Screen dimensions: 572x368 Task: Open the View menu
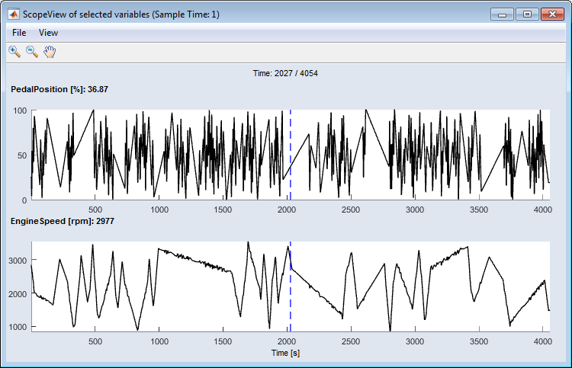48,33
